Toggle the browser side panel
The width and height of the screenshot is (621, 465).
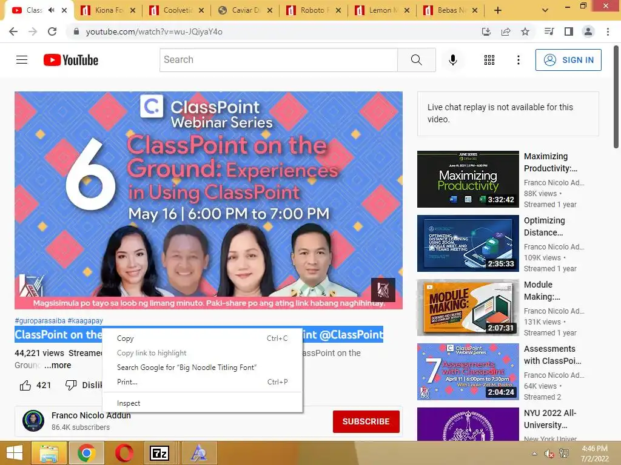tap(569, 31)
